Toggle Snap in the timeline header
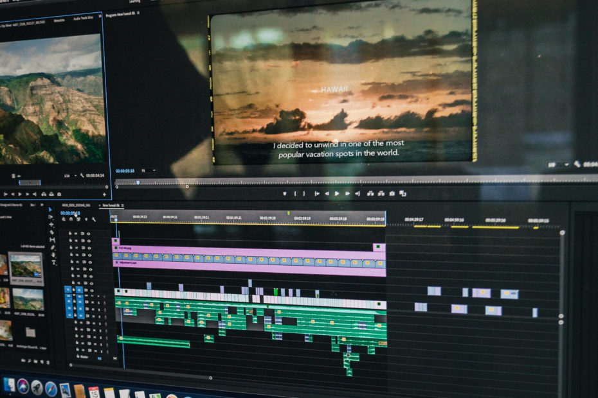This screenshot has width=598, height=398. pos(71,219)
